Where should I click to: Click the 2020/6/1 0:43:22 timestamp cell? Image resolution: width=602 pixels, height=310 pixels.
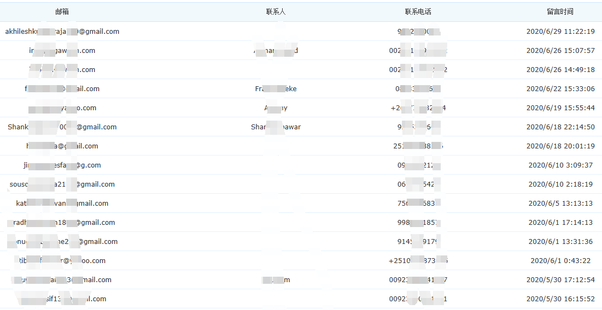point(560,261)
